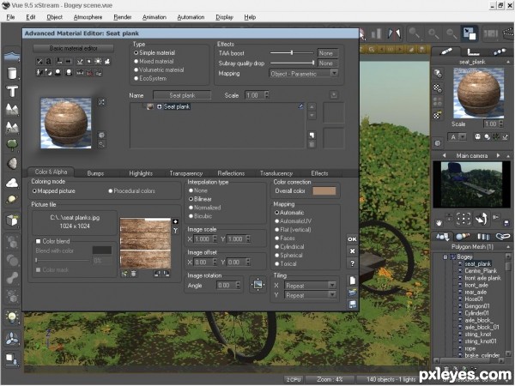
Task: Open the Render menu
Action: 123,17
